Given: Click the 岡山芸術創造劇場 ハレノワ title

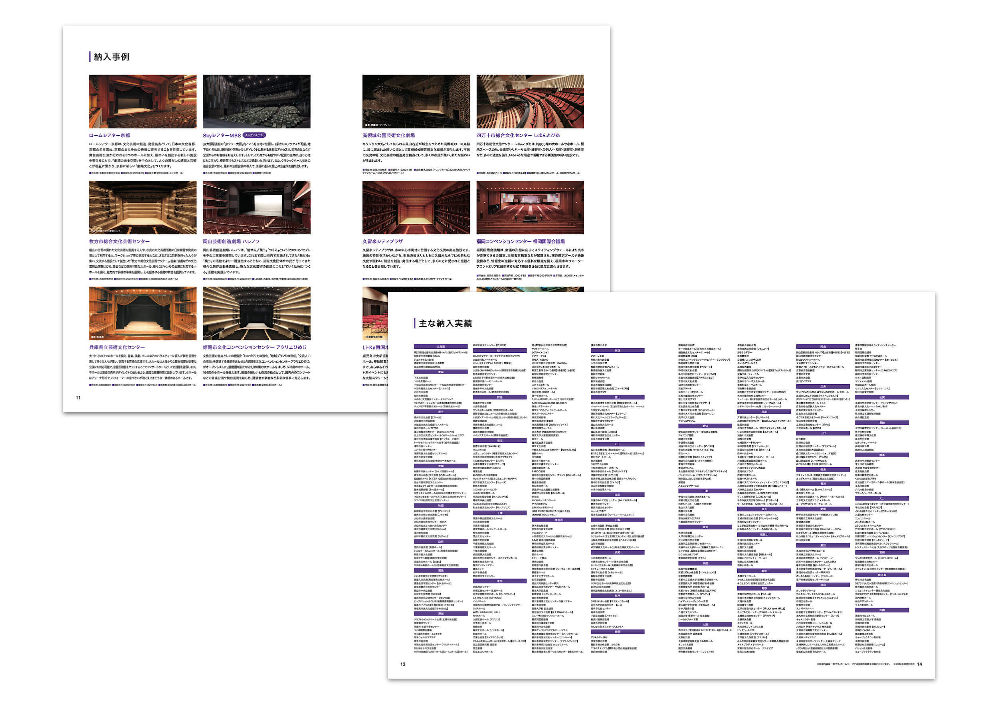Looking at the screenshot, I should 231,241.
